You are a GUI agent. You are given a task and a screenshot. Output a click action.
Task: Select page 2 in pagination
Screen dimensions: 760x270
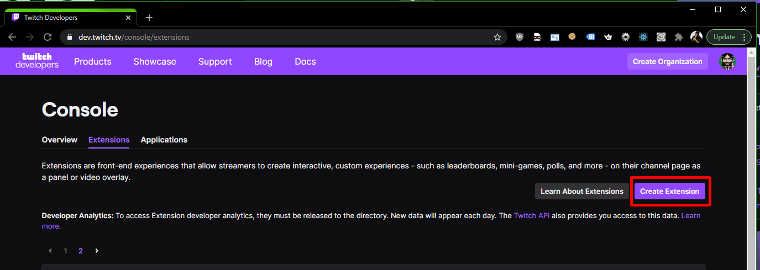pyautogui.click(x=81, y=251)
